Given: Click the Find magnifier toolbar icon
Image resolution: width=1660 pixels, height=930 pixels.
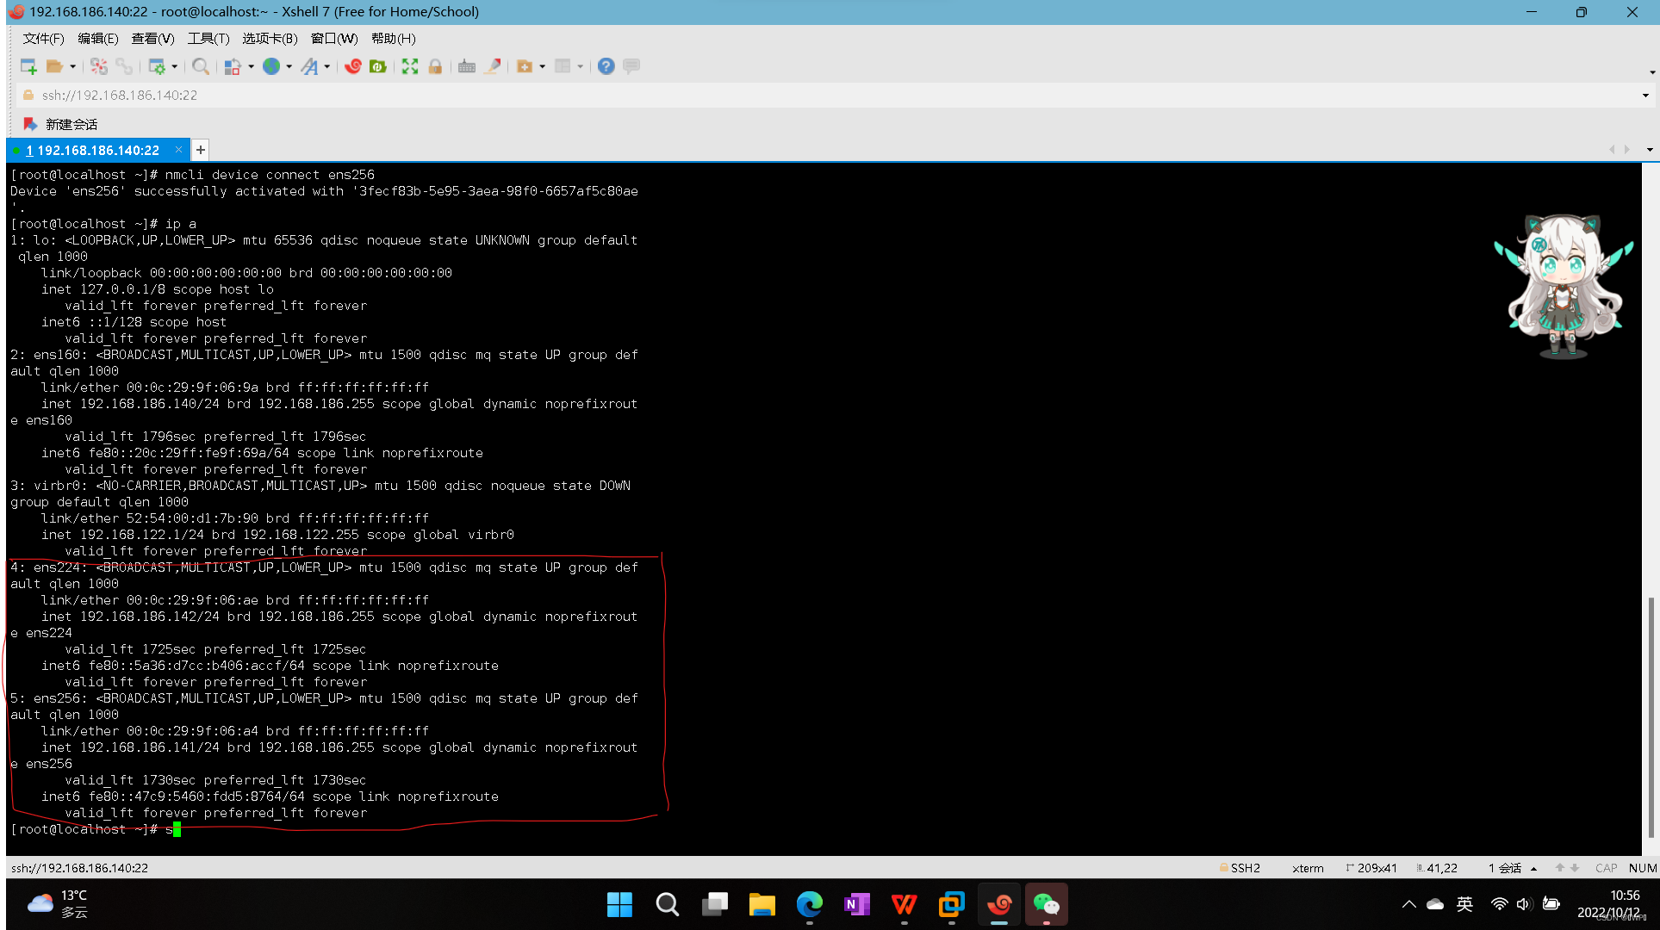Looking at the screenshot, I should pos(200,66).
